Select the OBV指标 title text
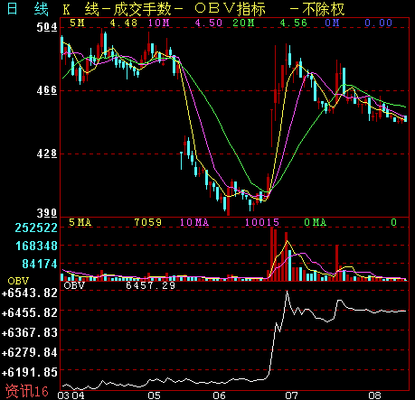The image size is (415, 400). (230, 9)
